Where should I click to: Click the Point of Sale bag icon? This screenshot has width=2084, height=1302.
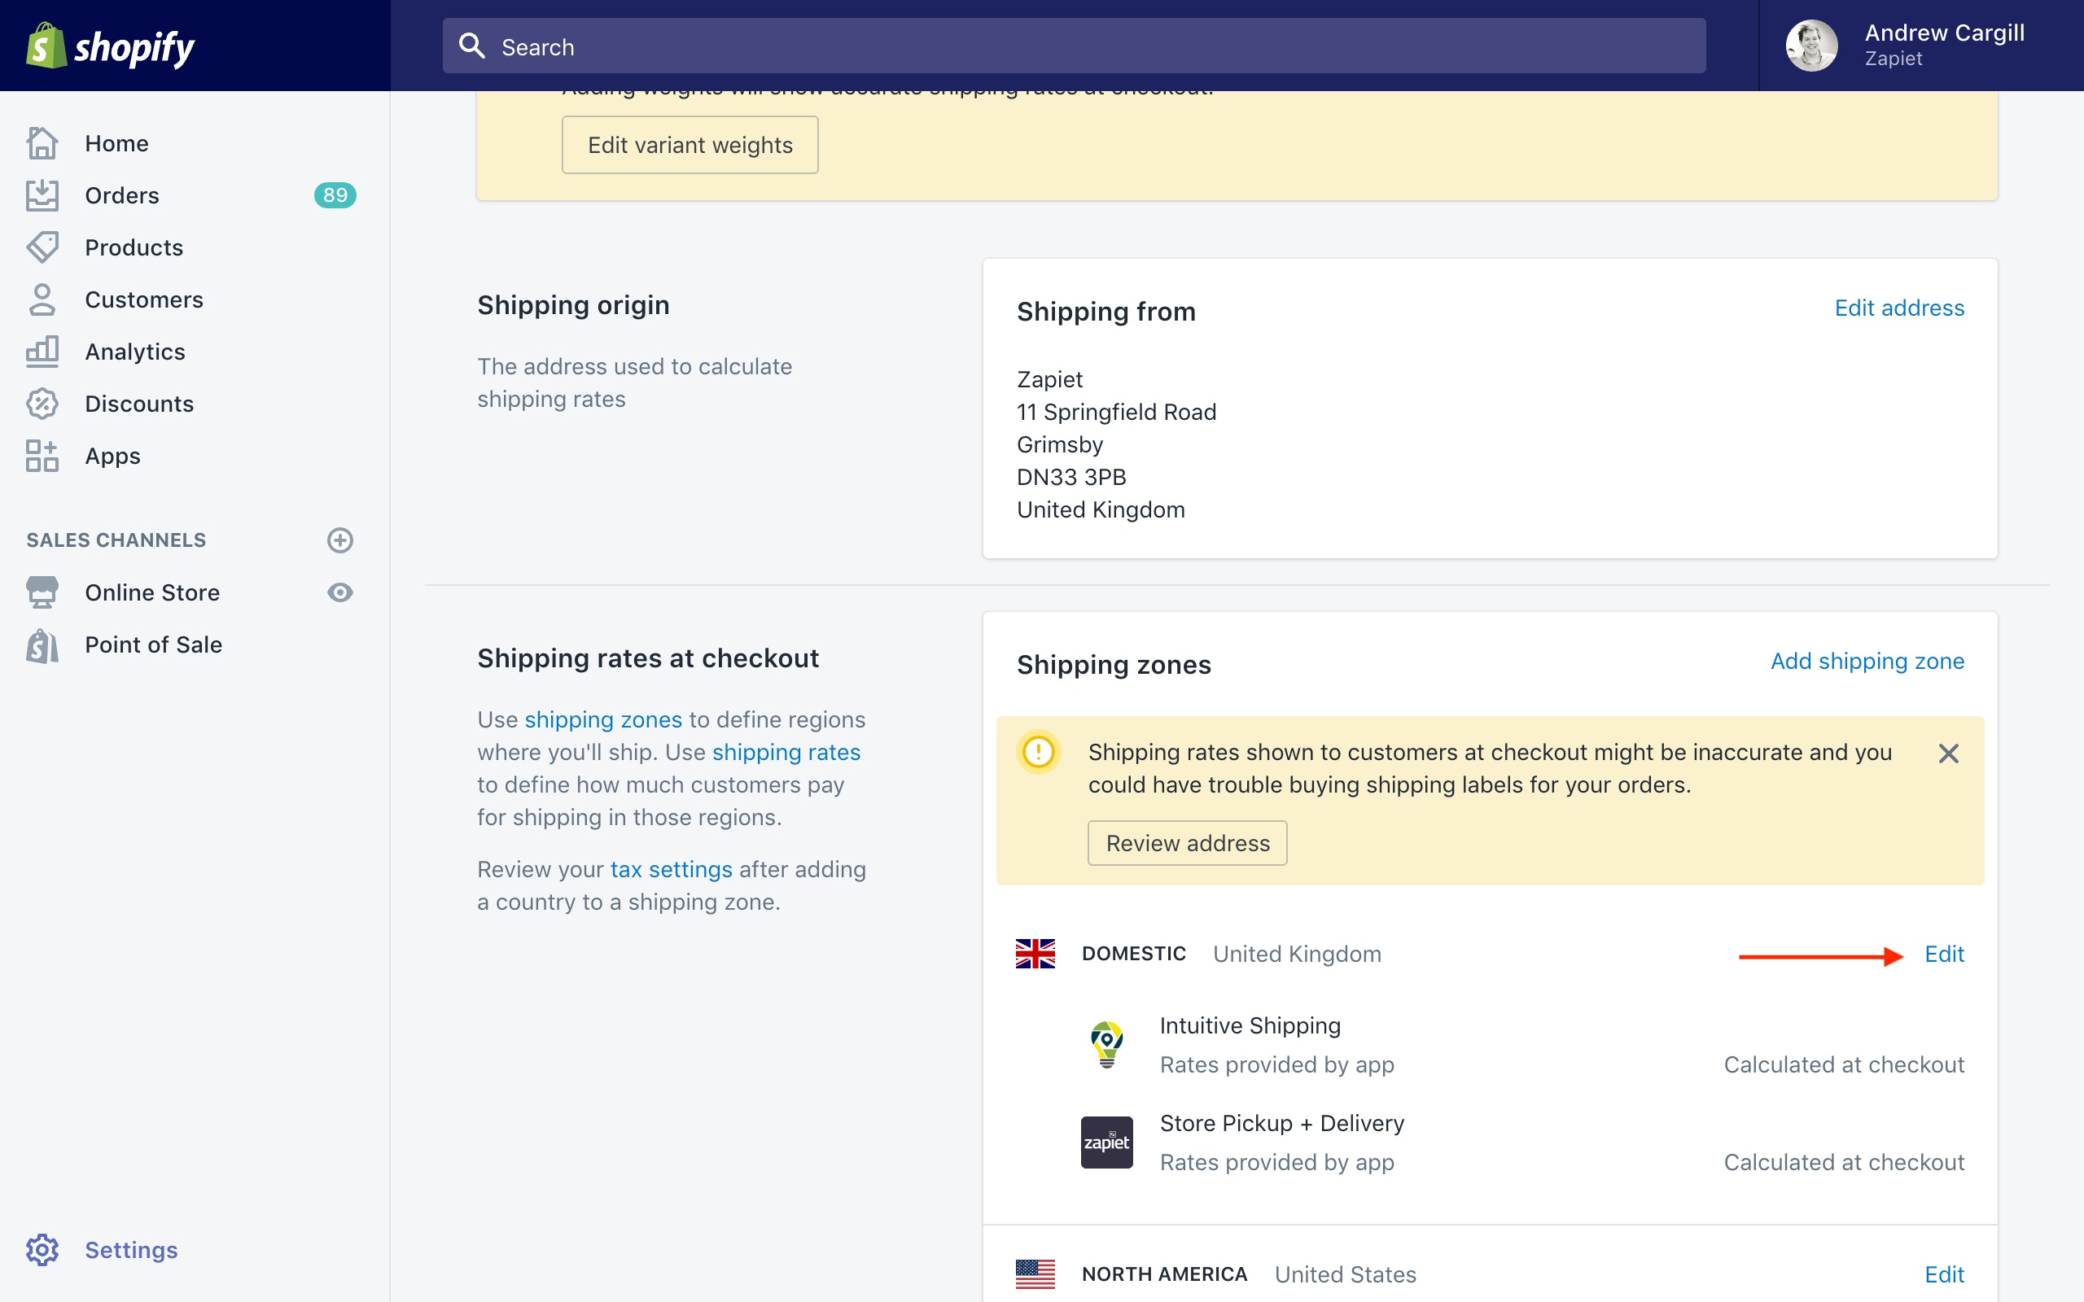click(42, 645)
